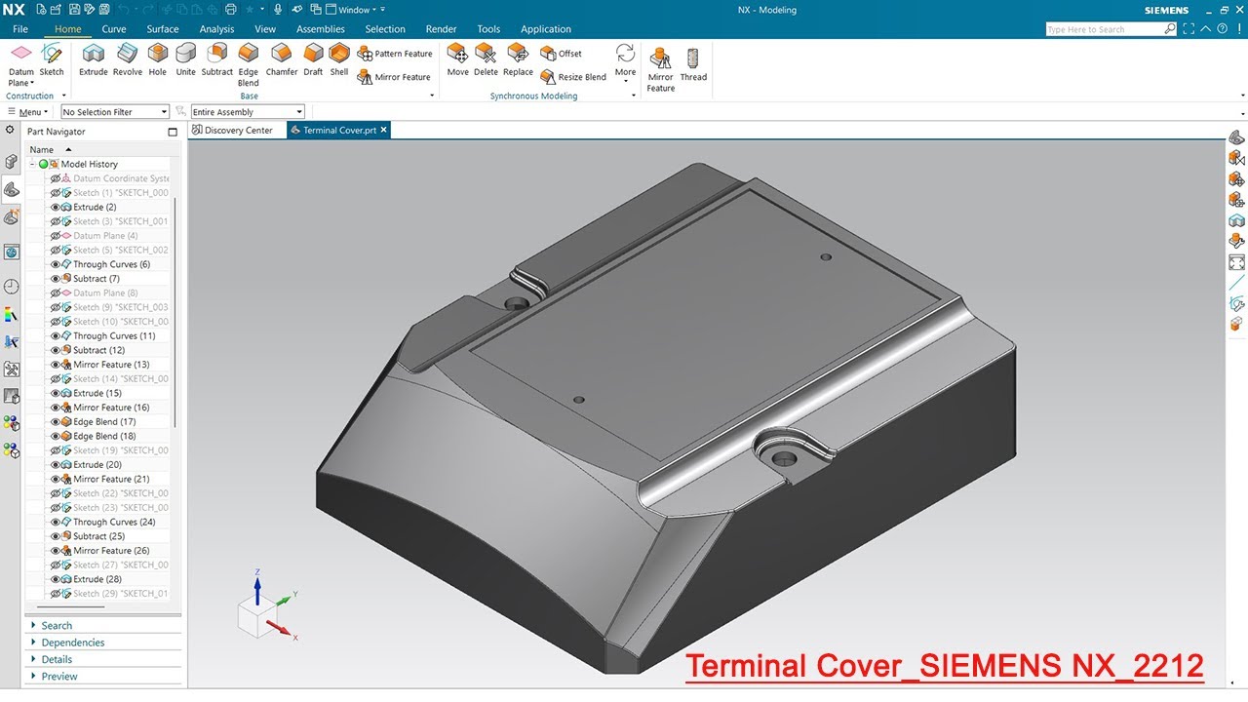Select the Datum Plane tool
Viewport: 1248px width, 702px height.
[20, 62]
